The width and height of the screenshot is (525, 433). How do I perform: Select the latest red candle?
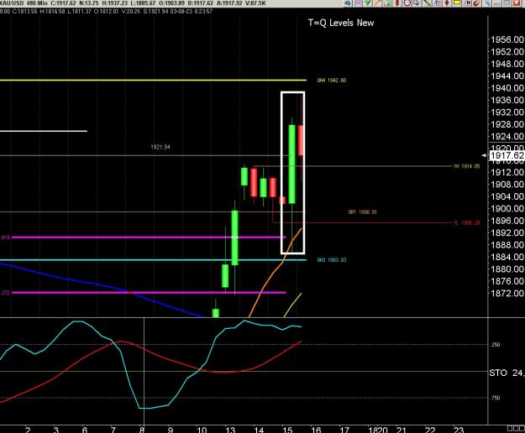301,140
